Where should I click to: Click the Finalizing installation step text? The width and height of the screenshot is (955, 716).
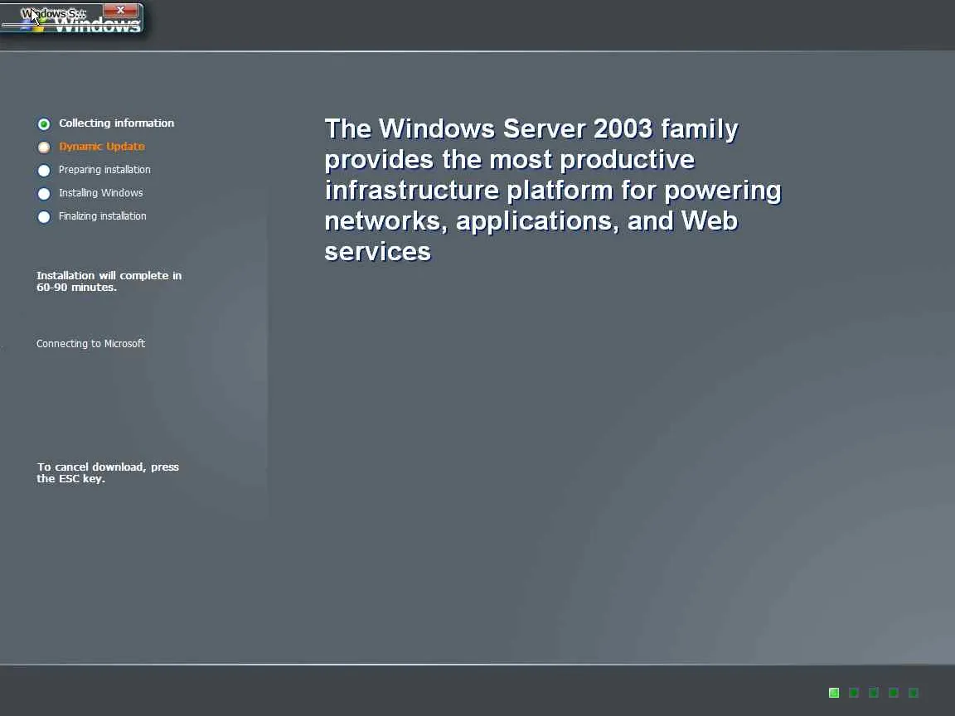pyautogui.click(x=102, y=216)
